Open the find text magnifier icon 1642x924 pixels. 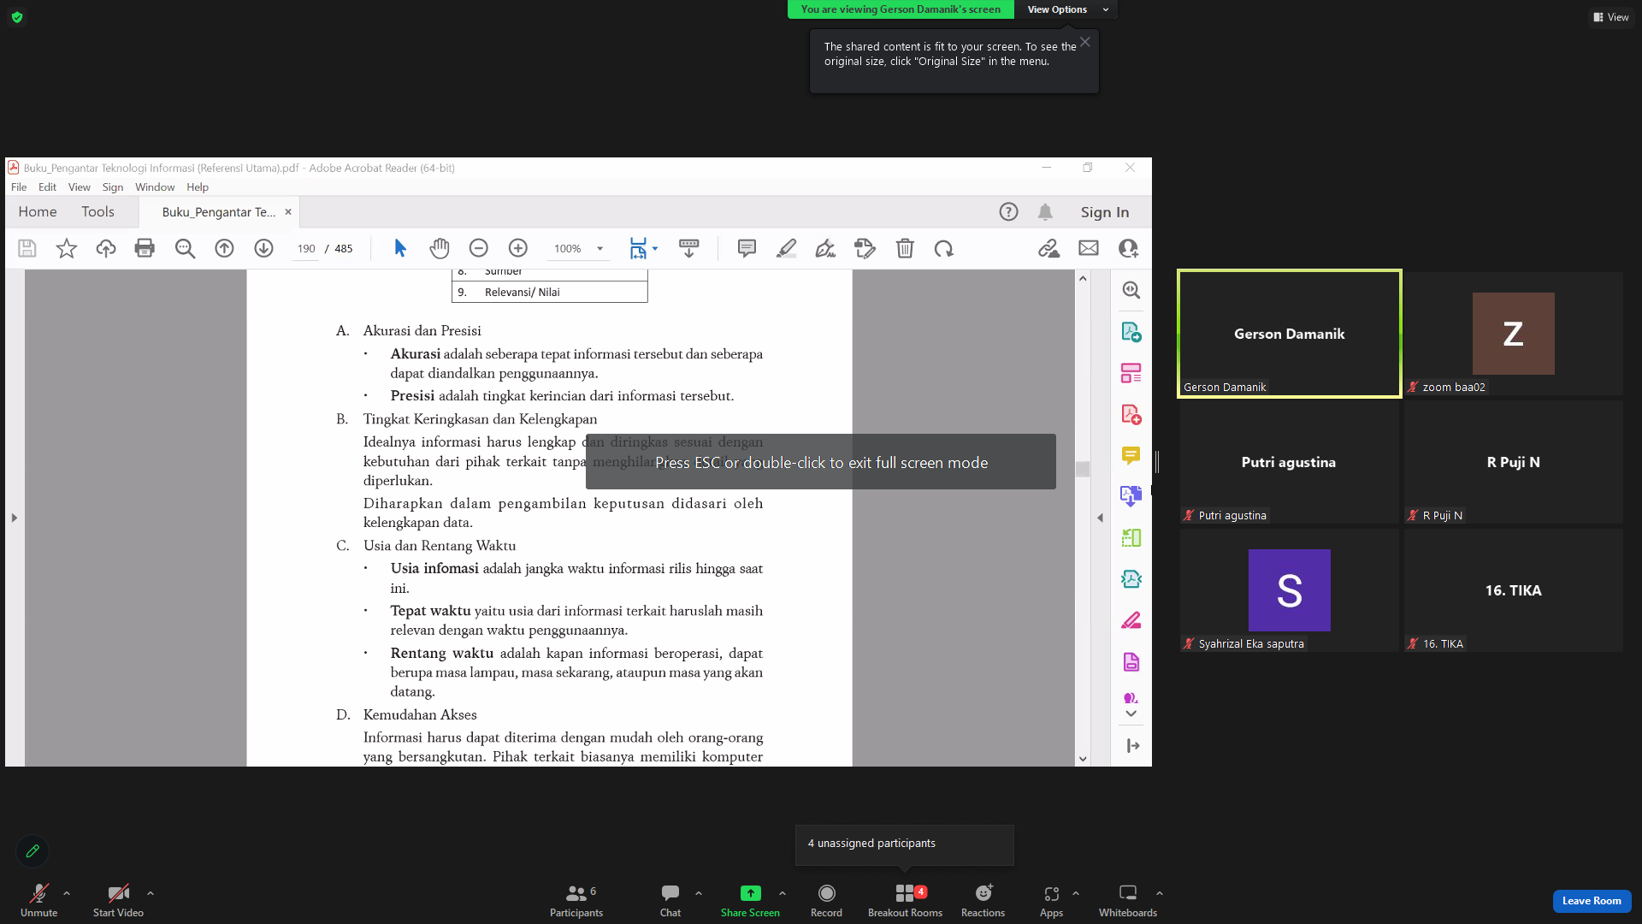(x=185, y=248)
